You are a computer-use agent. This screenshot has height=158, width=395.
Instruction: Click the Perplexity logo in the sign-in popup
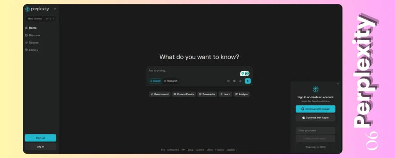click(x=316, y=89)
